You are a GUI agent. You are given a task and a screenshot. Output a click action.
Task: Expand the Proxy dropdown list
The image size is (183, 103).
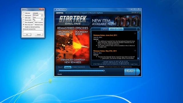point(38,19)
